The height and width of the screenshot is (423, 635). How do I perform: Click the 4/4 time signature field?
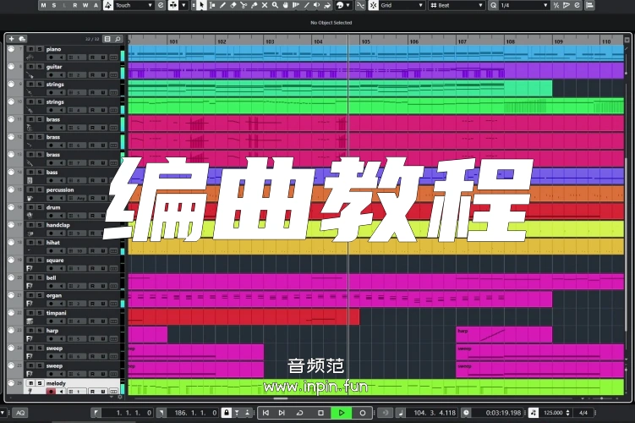(x=583, y=413)
